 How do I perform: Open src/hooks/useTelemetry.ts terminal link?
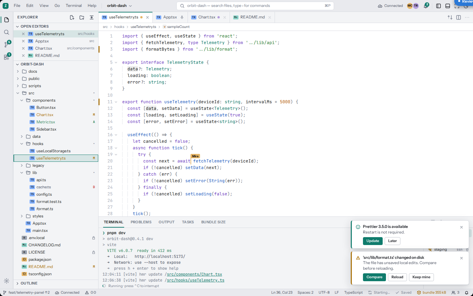[x=195, y=280]
